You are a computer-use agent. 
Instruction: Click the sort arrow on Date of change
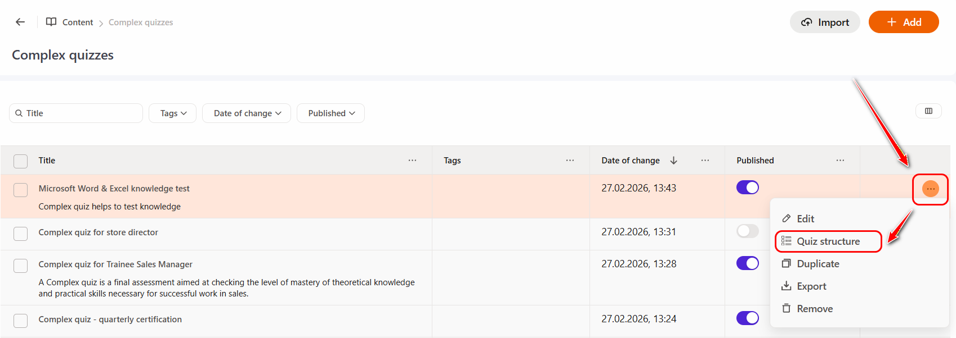tap(673, 161)
